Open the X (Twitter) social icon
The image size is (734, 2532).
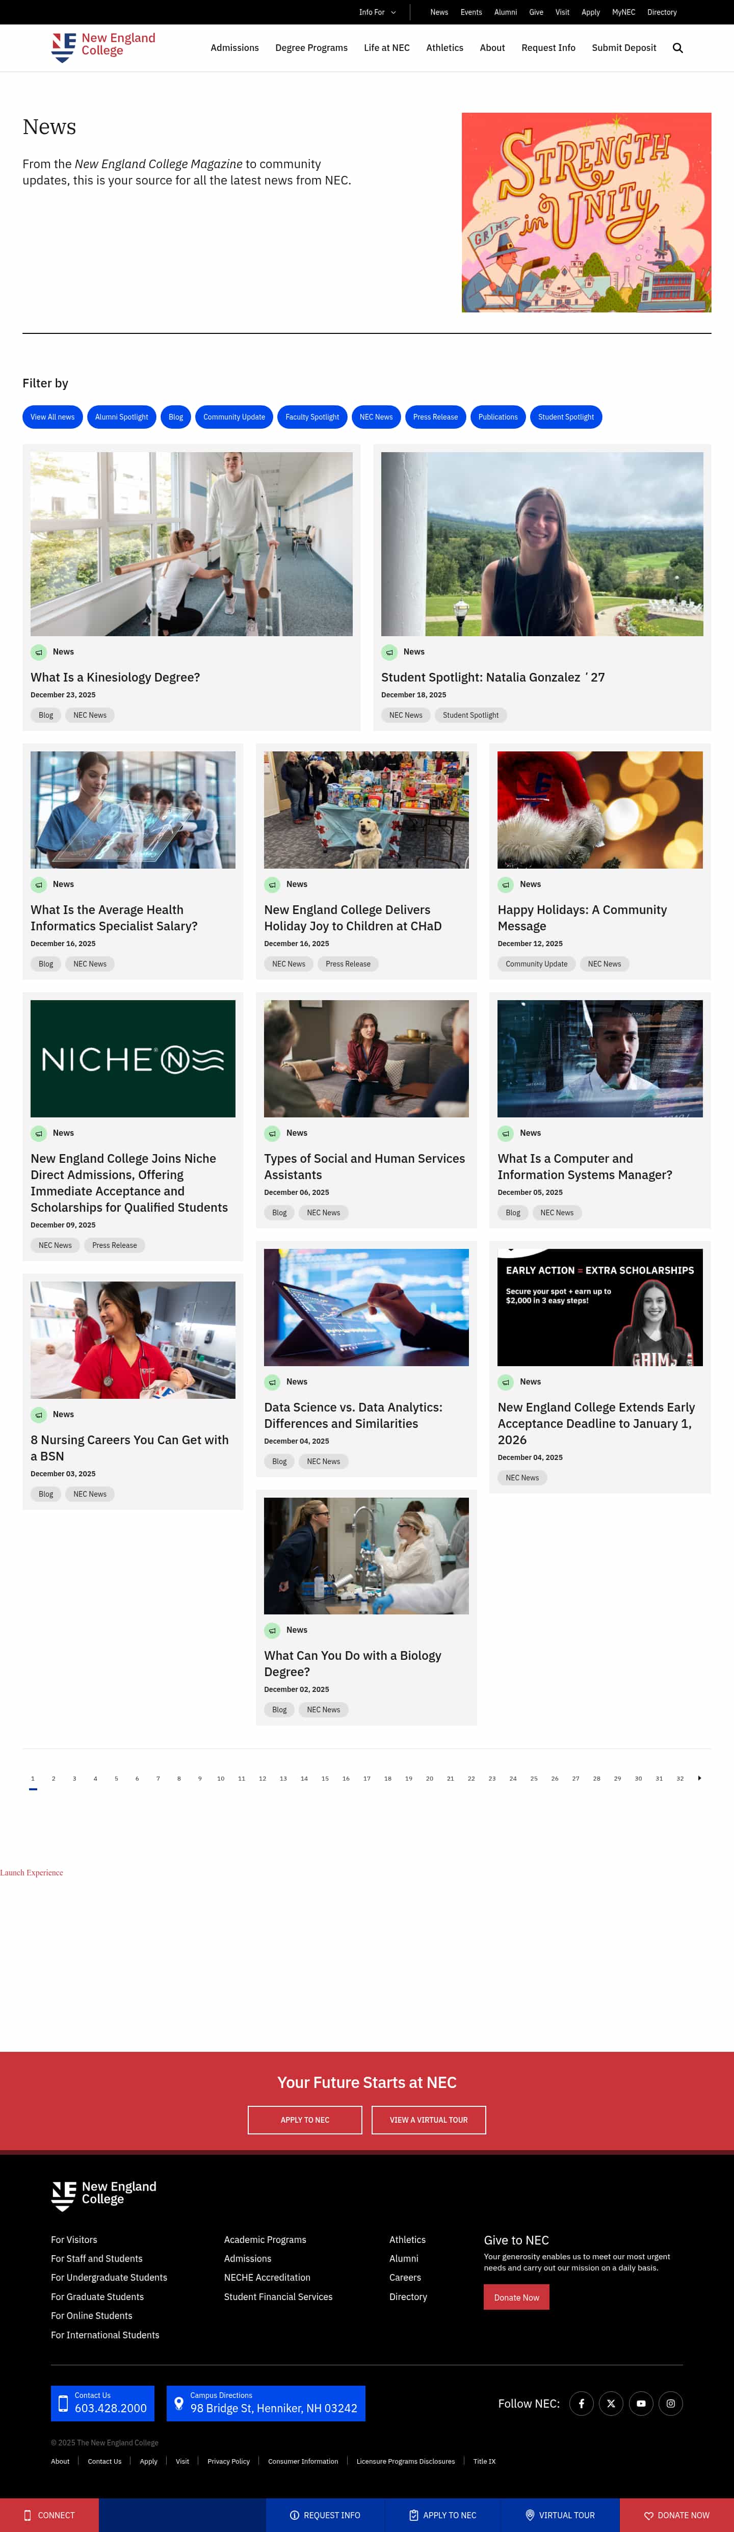click(611, 2402)
